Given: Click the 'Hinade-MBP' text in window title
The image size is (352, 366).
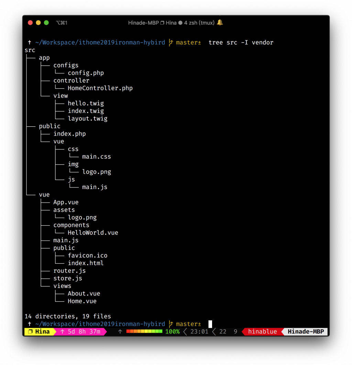Looking at the screenshot, I should click(x=143, y=23).
